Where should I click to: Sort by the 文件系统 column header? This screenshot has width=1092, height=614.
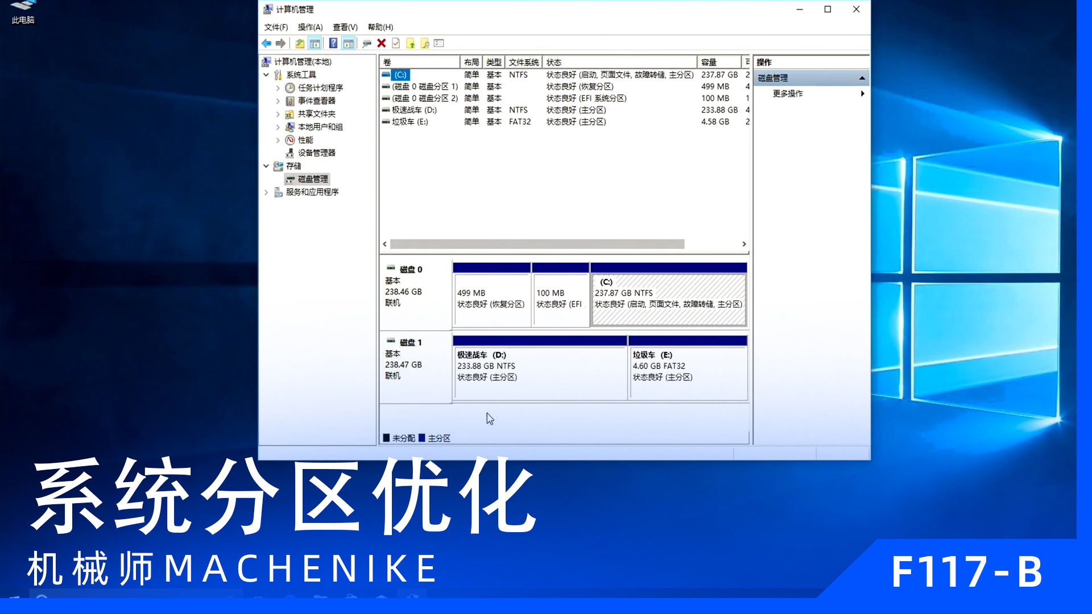coord(524,62)
